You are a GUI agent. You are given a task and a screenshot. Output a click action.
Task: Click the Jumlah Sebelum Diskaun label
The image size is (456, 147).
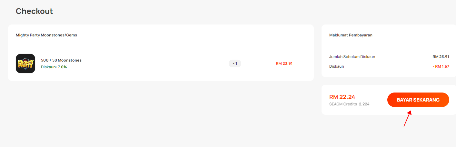click(x=352, y=57)
